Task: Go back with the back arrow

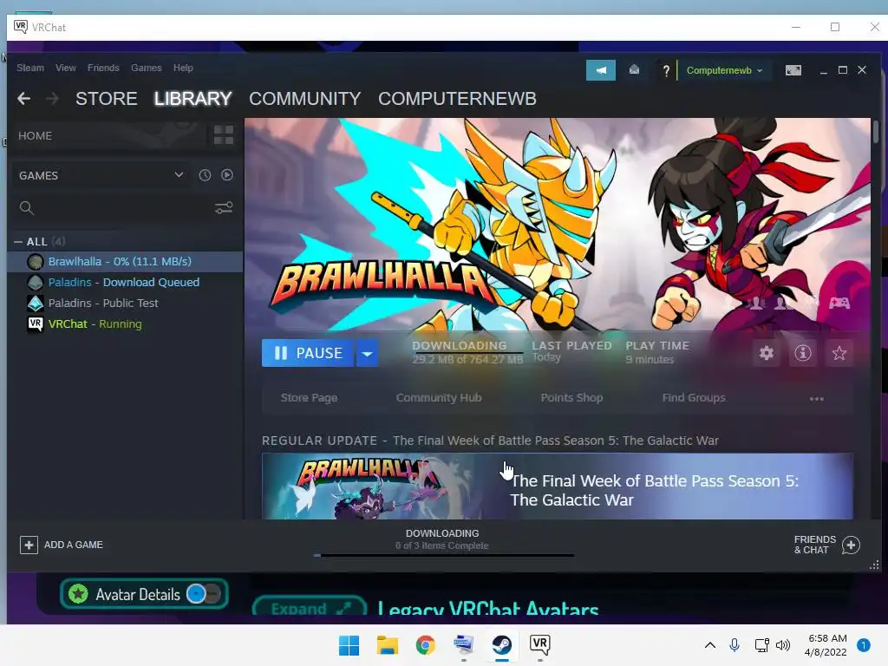Action: click(x=23, y=99)
